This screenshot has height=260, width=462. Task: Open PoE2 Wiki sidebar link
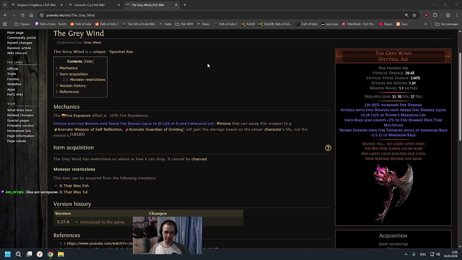(x=15, y=95)
